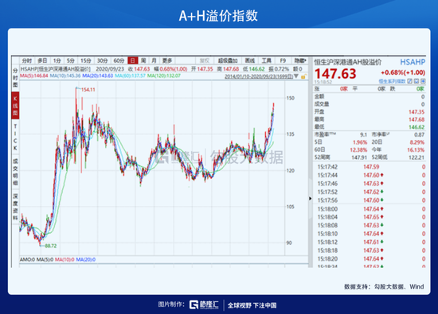Open the TICK sidebar view
This screenshot has height=314, width=438.
coord(15,137)
